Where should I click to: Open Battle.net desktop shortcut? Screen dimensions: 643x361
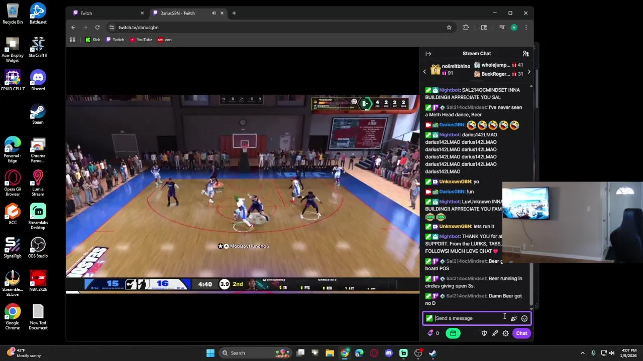coord(38,14)
